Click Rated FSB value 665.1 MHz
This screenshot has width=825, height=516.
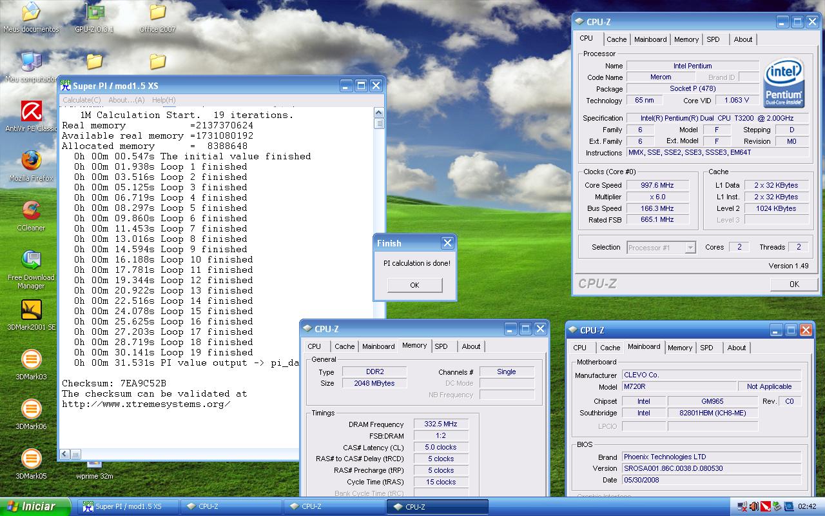coord(658,220)
